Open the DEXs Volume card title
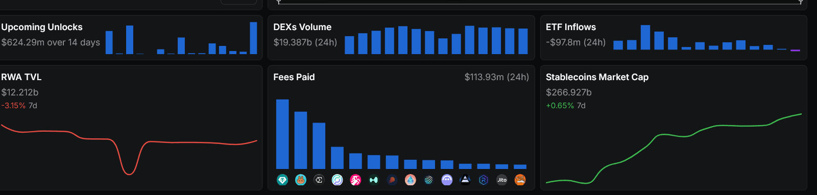 (302, 27)
